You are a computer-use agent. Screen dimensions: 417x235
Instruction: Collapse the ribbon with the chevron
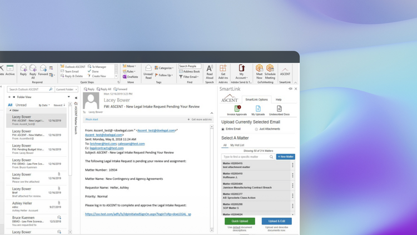[x=295, y=82]
